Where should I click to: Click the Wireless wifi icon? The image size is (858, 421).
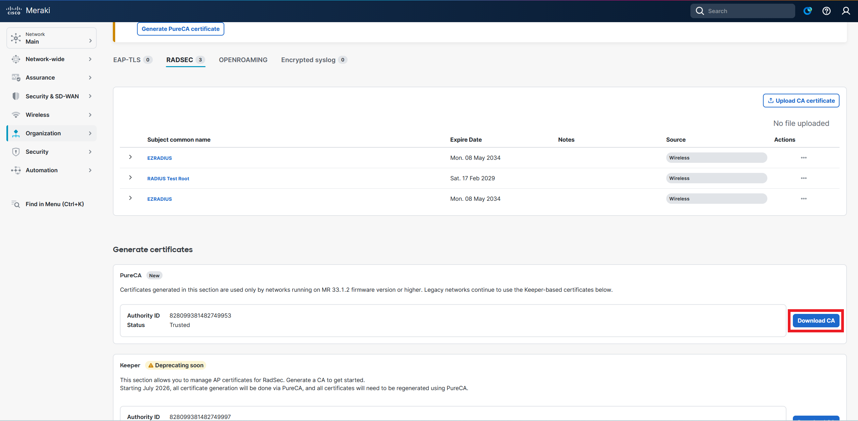[16, 115]
